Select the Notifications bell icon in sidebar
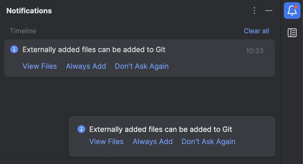This screenshot has height=164, width=303. [x=292, y=11]
